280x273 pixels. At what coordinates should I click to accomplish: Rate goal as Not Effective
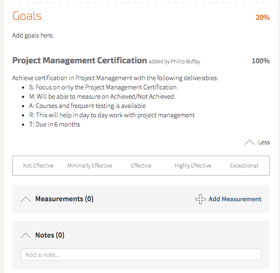(38, 165)
